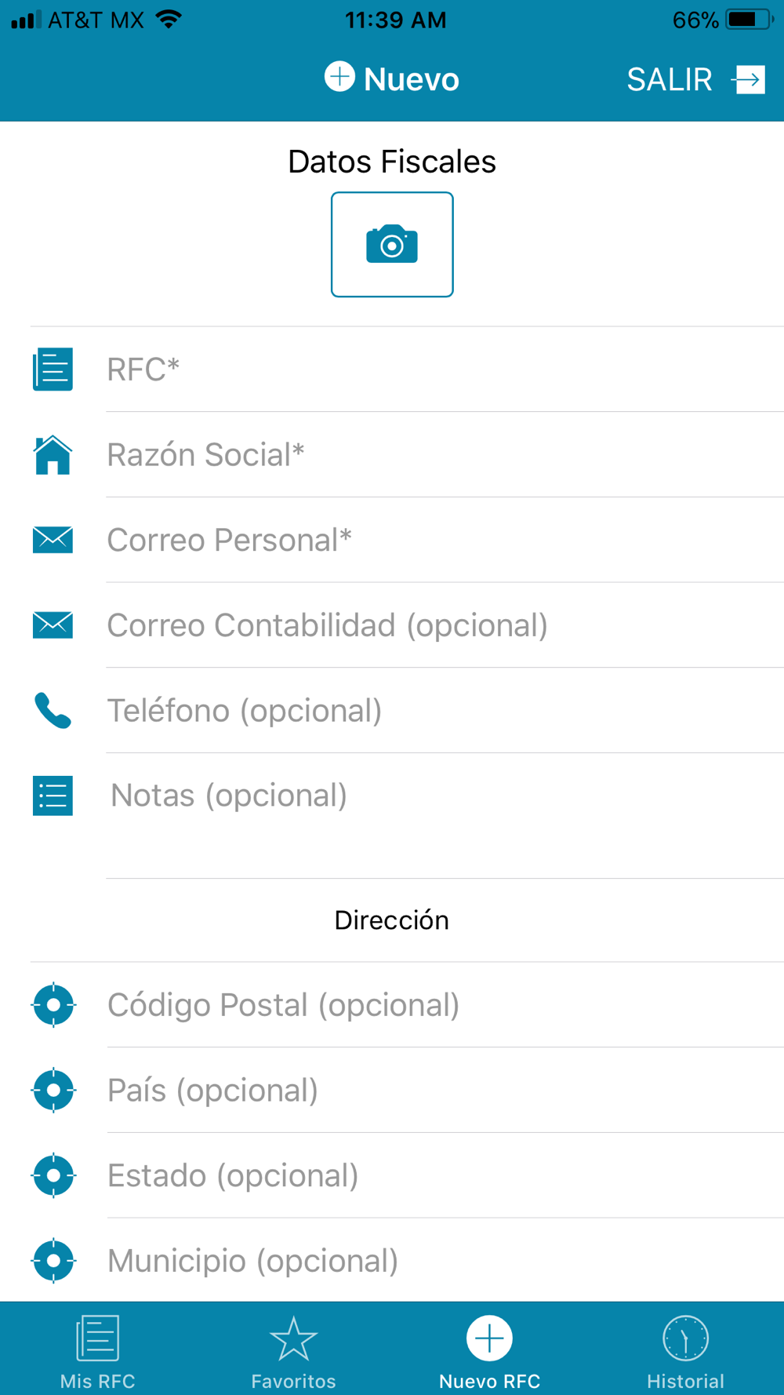The width and height of the screenshot is (784, 1395).
Task: Select the Correo Personal field
Action: click(x=445, y=540)
